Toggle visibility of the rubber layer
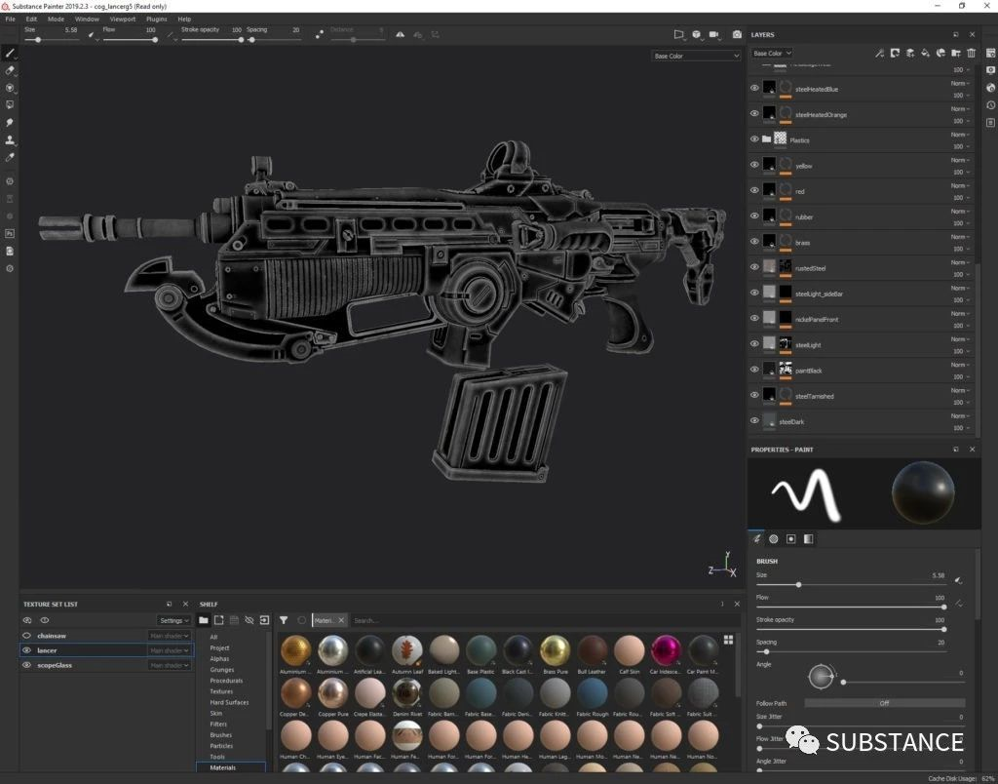 [754, 216]
